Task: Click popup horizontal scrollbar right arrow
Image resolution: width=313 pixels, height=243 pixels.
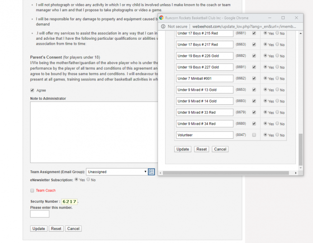Action: tap(296, 173)
